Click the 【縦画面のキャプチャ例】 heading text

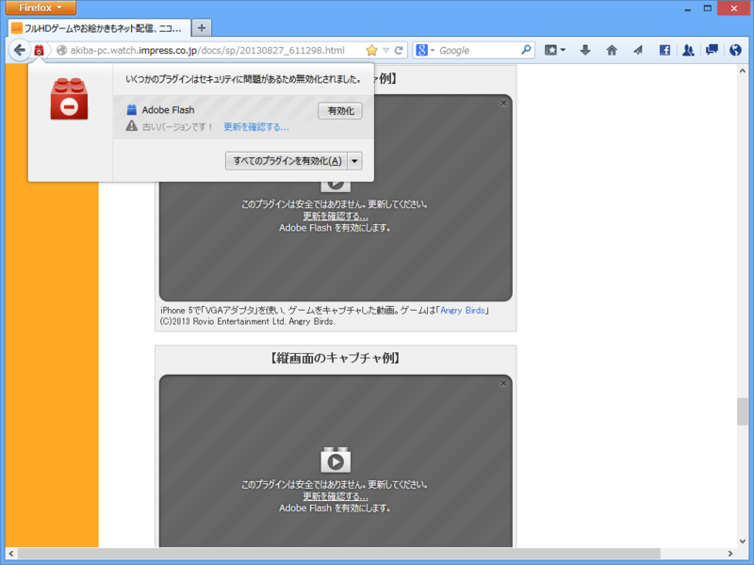click(x=336, y=358)
